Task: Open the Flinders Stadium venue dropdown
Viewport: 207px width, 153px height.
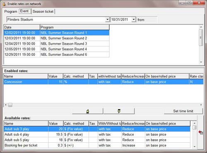Action: (x=107, y=19)
